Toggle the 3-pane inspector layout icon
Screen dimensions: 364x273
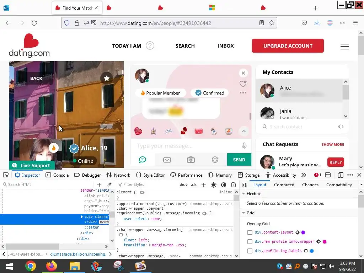[245, 185]
